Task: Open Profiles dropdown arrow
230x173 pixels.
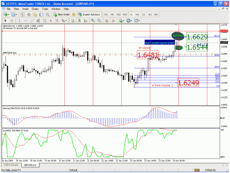Action: [16, 14]
